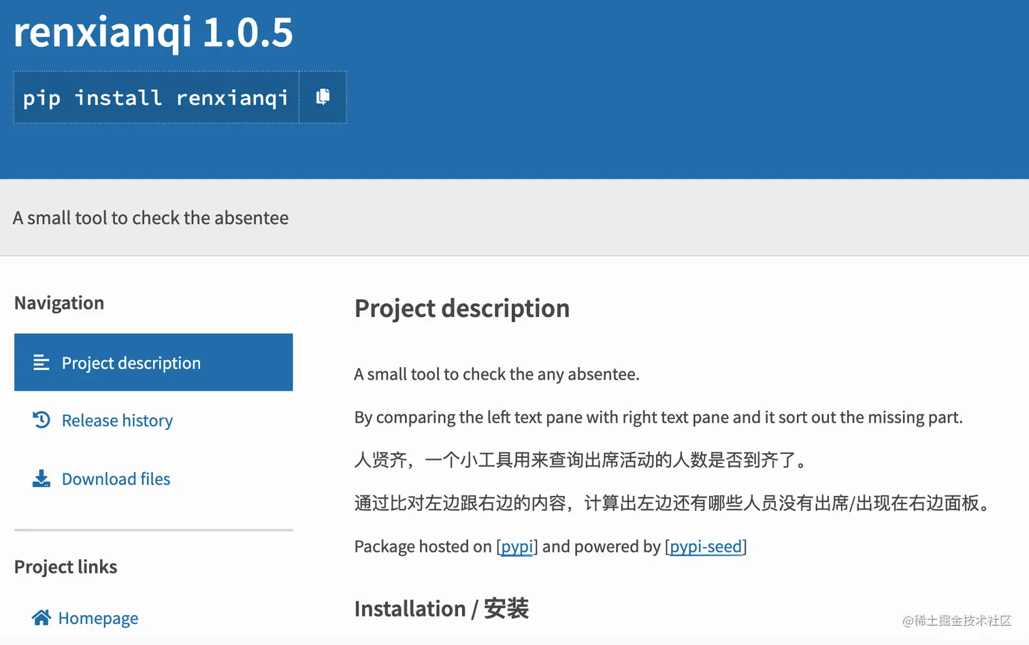
Task: Open the pypi-seed link
Action: point(706,546)
